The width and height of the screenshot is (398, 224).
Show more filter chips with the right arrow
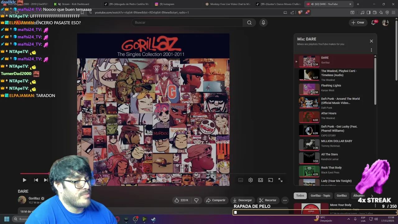tap(372, 196)
